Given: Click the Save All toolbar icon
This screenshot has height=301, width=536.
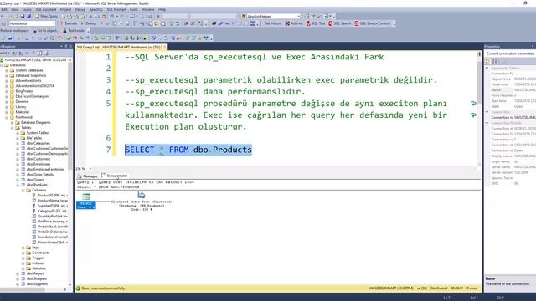Looking at the screenshot, I should pyautogui.click(x=28, y=16).
